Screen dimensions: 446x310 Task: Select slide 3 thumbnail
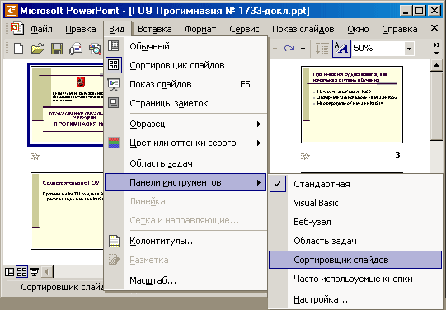(352, 105)
